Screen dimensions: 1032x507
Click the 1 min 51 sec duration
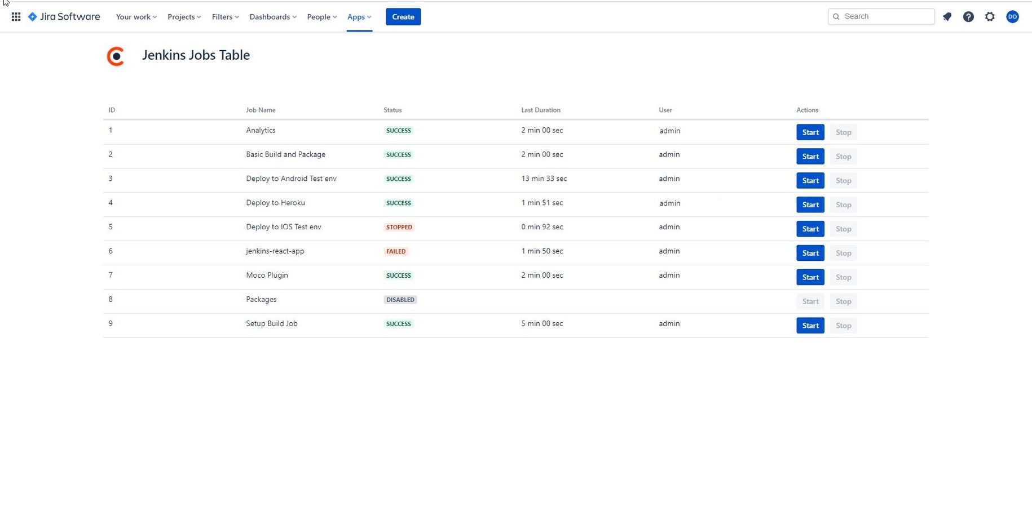pos(542,203)
